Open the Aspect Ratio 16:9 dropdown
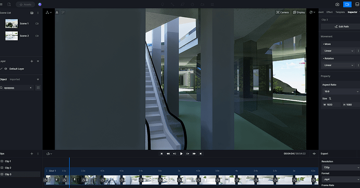The height and width of the screenshot is (188, 360). click(x=341, y=91)
